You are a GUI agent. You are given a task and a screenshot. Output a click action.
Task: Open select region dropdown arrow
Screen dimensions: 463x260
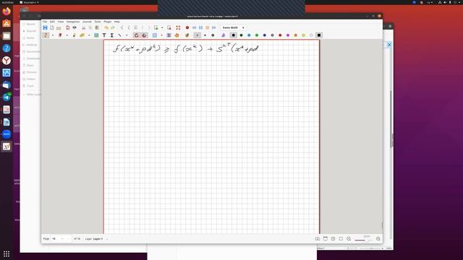(161, 35)
